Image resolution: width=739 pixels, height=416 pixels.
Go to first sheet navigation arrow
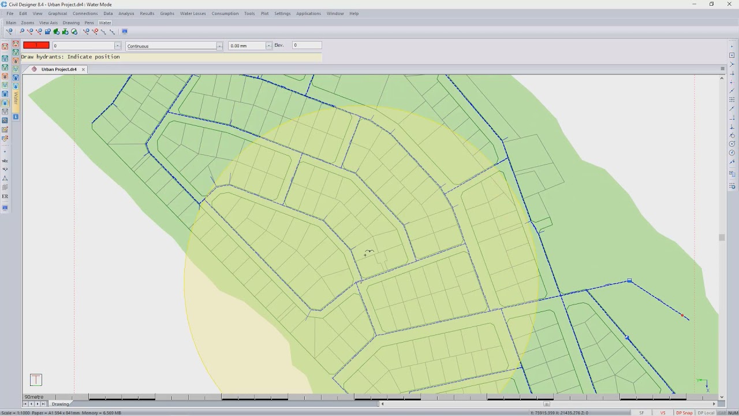[25, 404]
